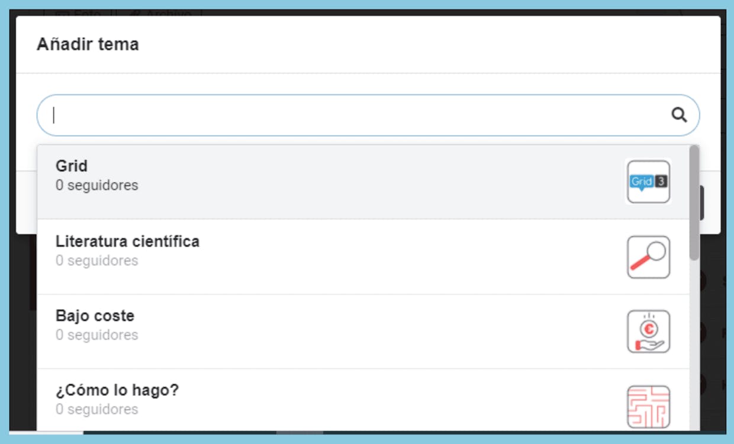Select the ¿Cómo lo hago? topic

[x=363, y=401]
